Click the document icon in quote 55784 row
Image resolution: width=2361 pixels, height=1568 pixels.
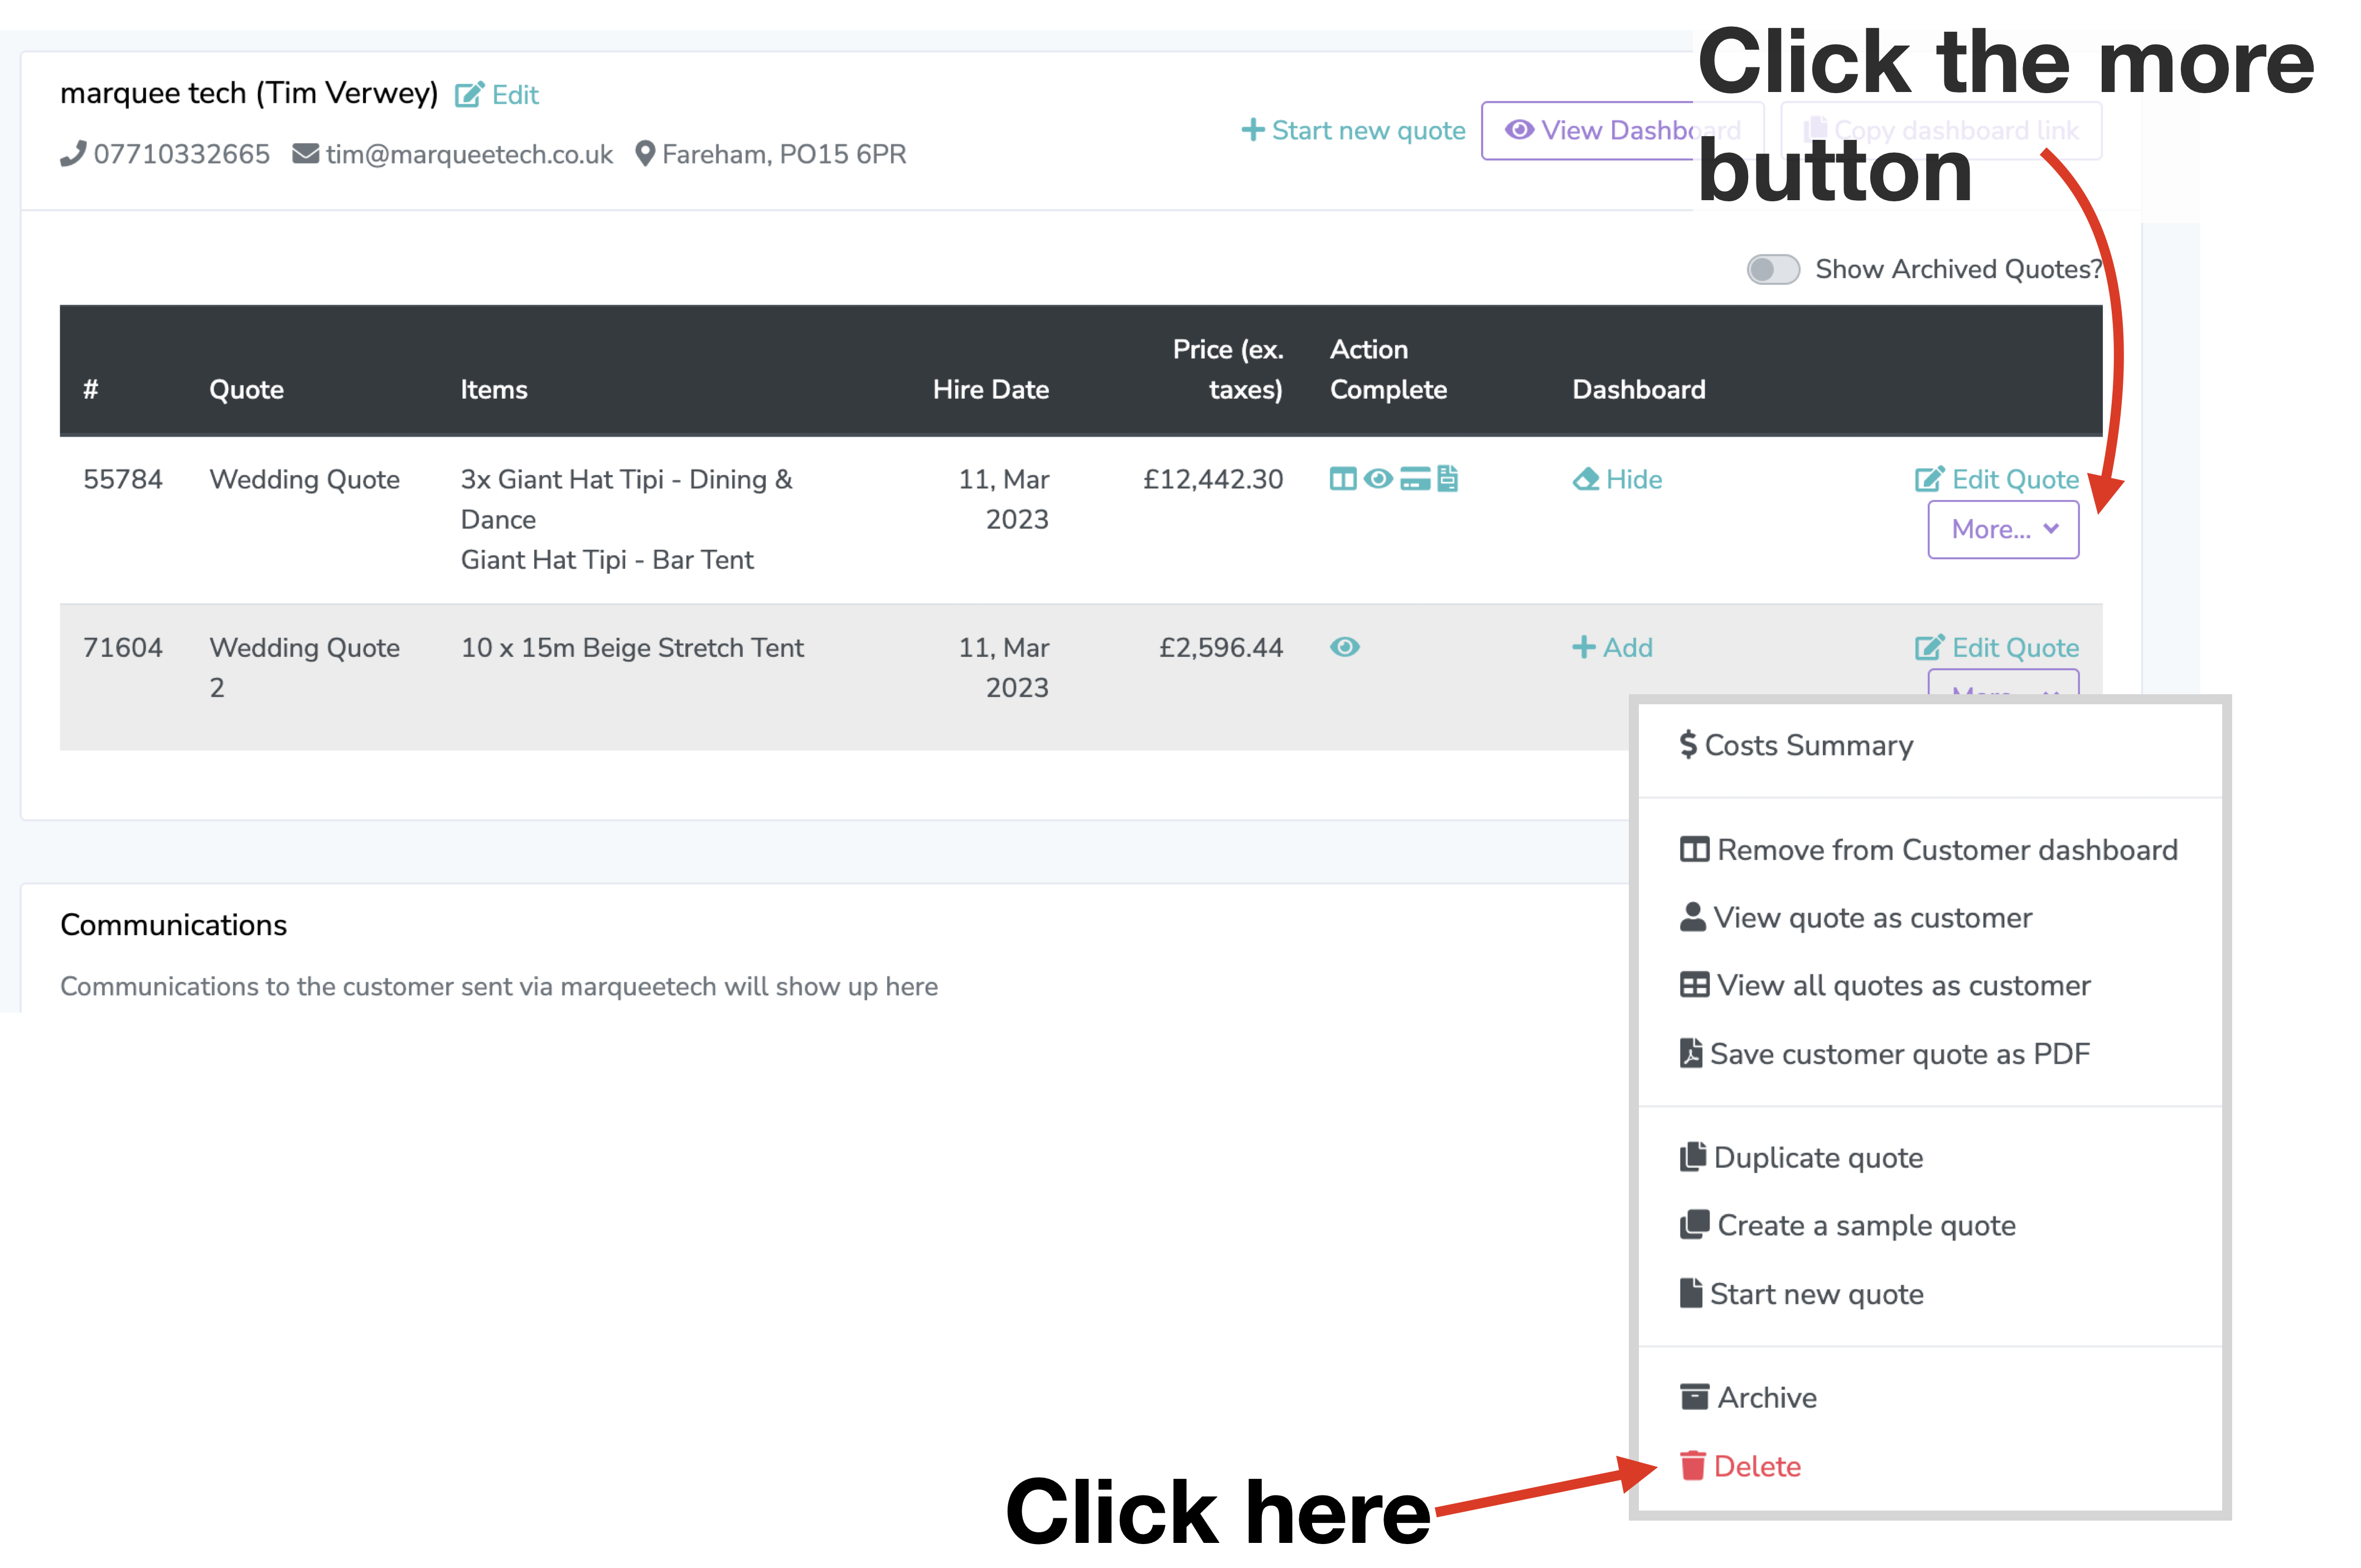(x=1447, y=479)
